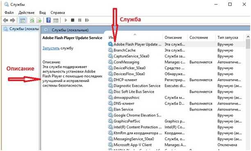
Task: Click the scrollbar up arrow in services list
Action: [x=248, y=37]
